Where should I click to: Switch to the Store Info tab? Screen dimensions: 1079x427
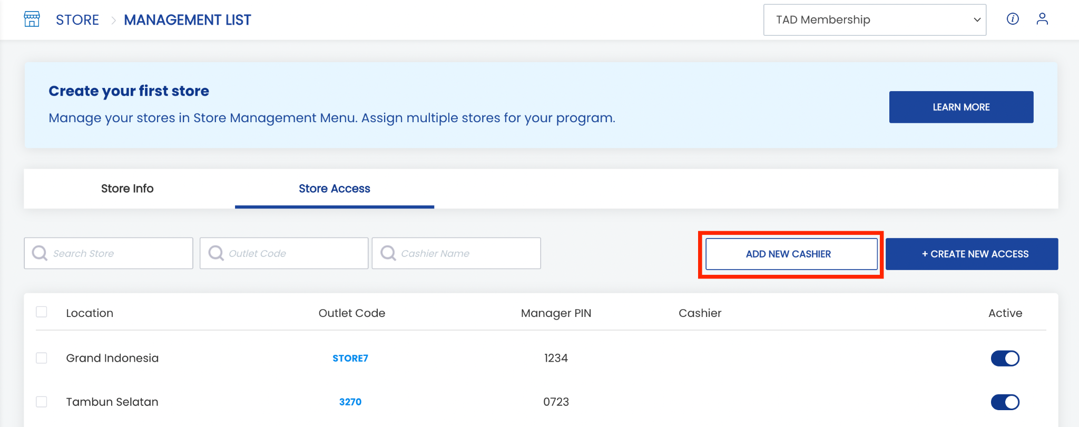127,188
